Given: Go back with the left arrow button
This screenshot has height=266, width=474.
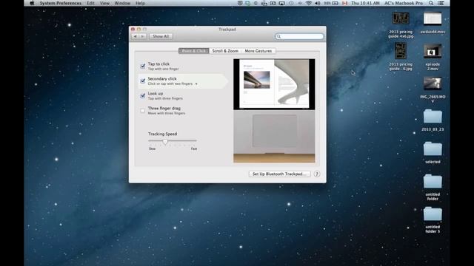Looking at the screenshot, I should pyautogui.click(x=135, y=36).
